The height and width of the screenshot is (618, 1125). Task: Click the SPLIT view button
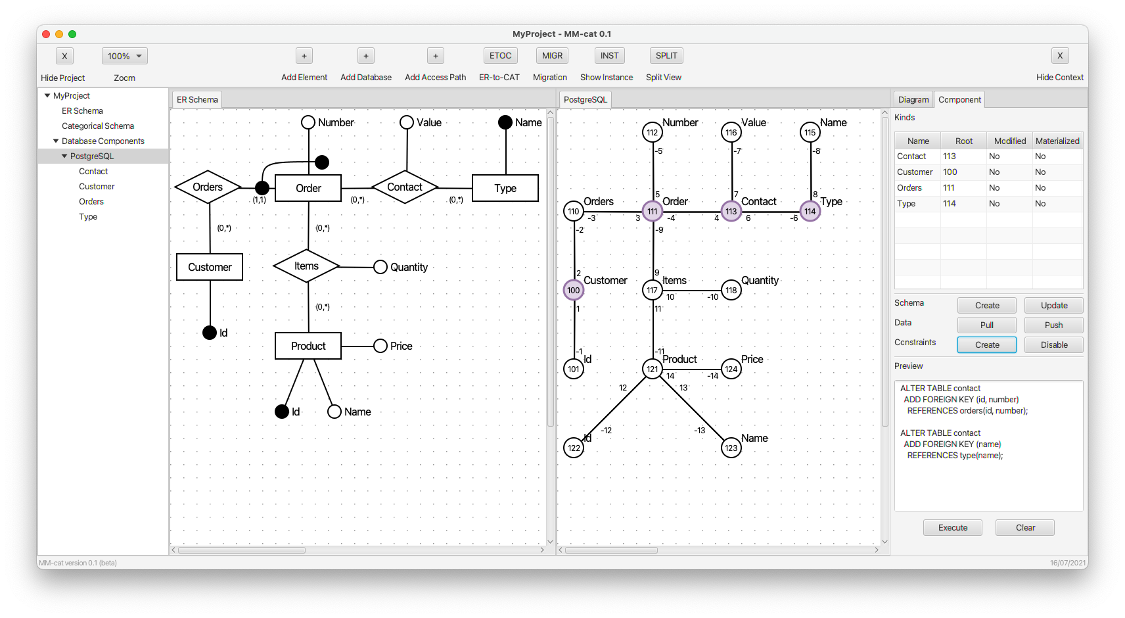[x=666, y=56]
